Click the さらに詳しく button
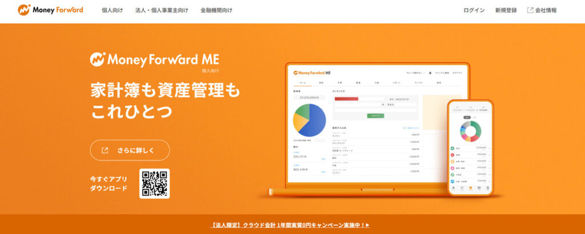The height and width of the screenshot is (234, 585). coord(130,150)
